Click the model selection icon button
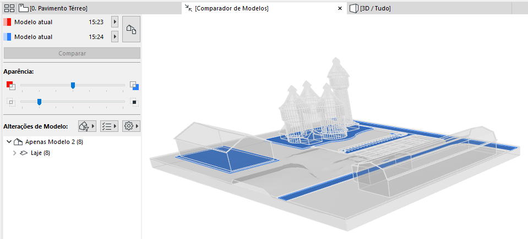Screen dimensions: 528x239 [x=132, y=29]
